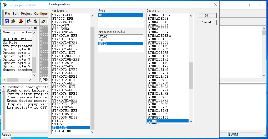Select STM8S003F3 device
The image size is (268, 139).
pyautogui.click(x=168, y=121)
